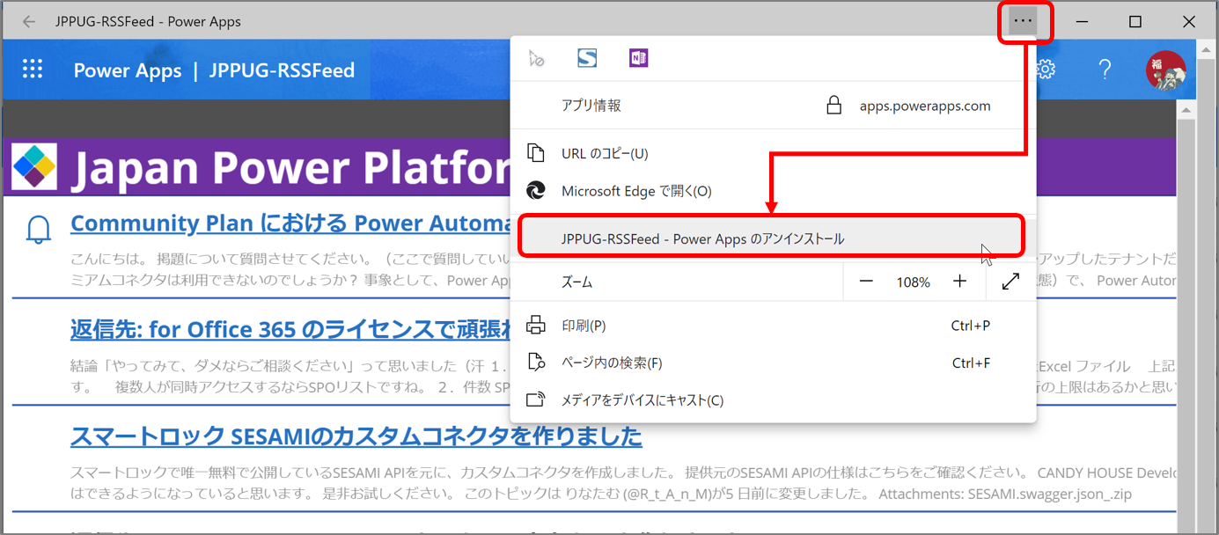
Task: Open the Community Plan Power Automate topic
Action: (290, 223)
